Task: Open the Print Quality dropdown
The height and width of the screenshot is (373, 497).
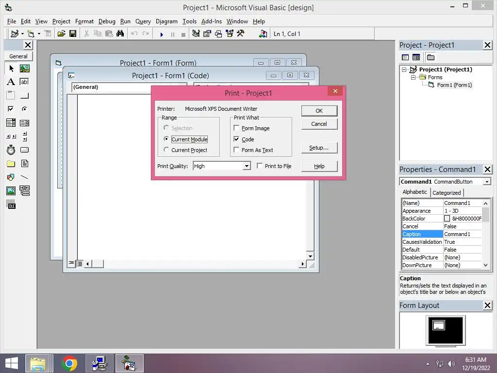Action: pyautogui.click(x=247, y=166)
